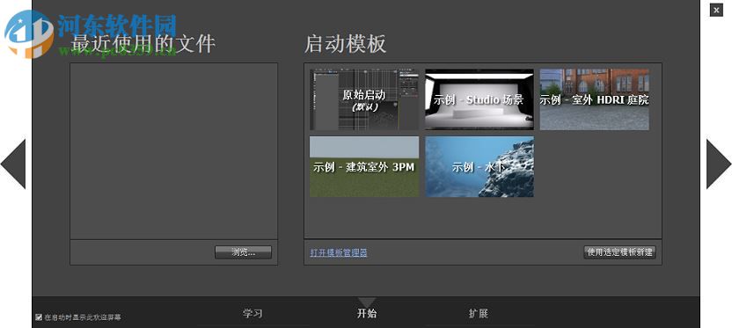Image resolution: width=732 pixels, height=328 pixels.
Task: Select the 示例 - 水下 template
Action: point(479,166)
